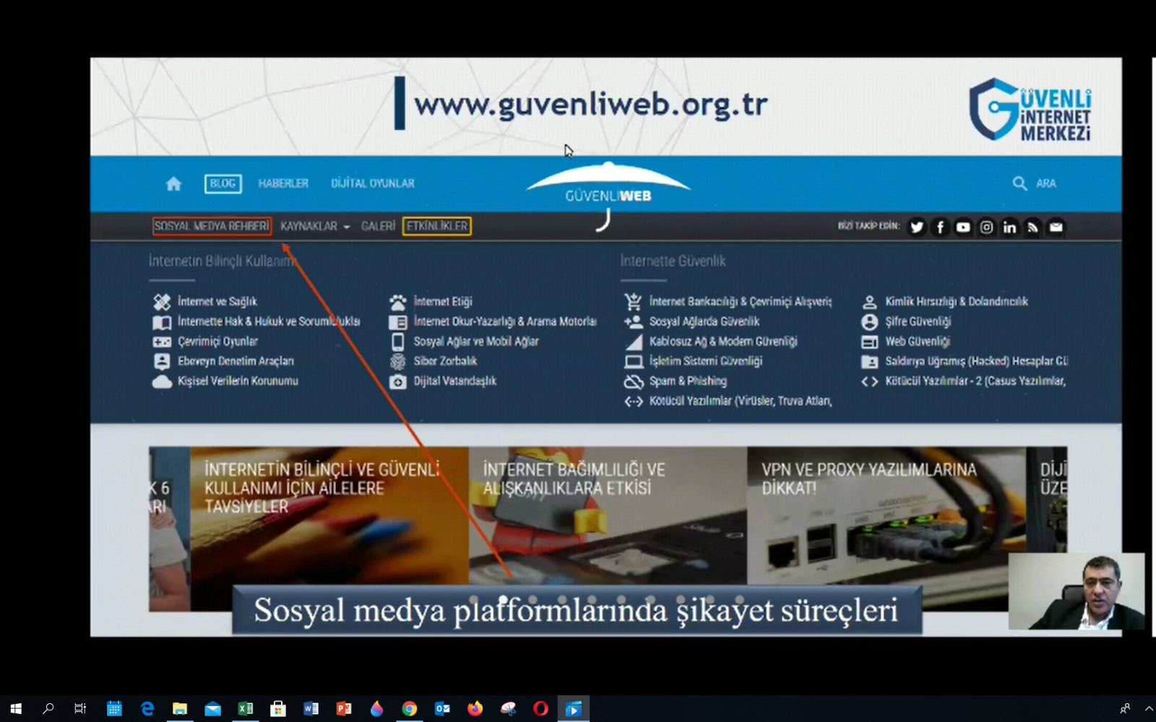Open Kişisel Verilerin Korunumu link
The height and width of the screenshot is (722, 1156).
tap(238, 381)
